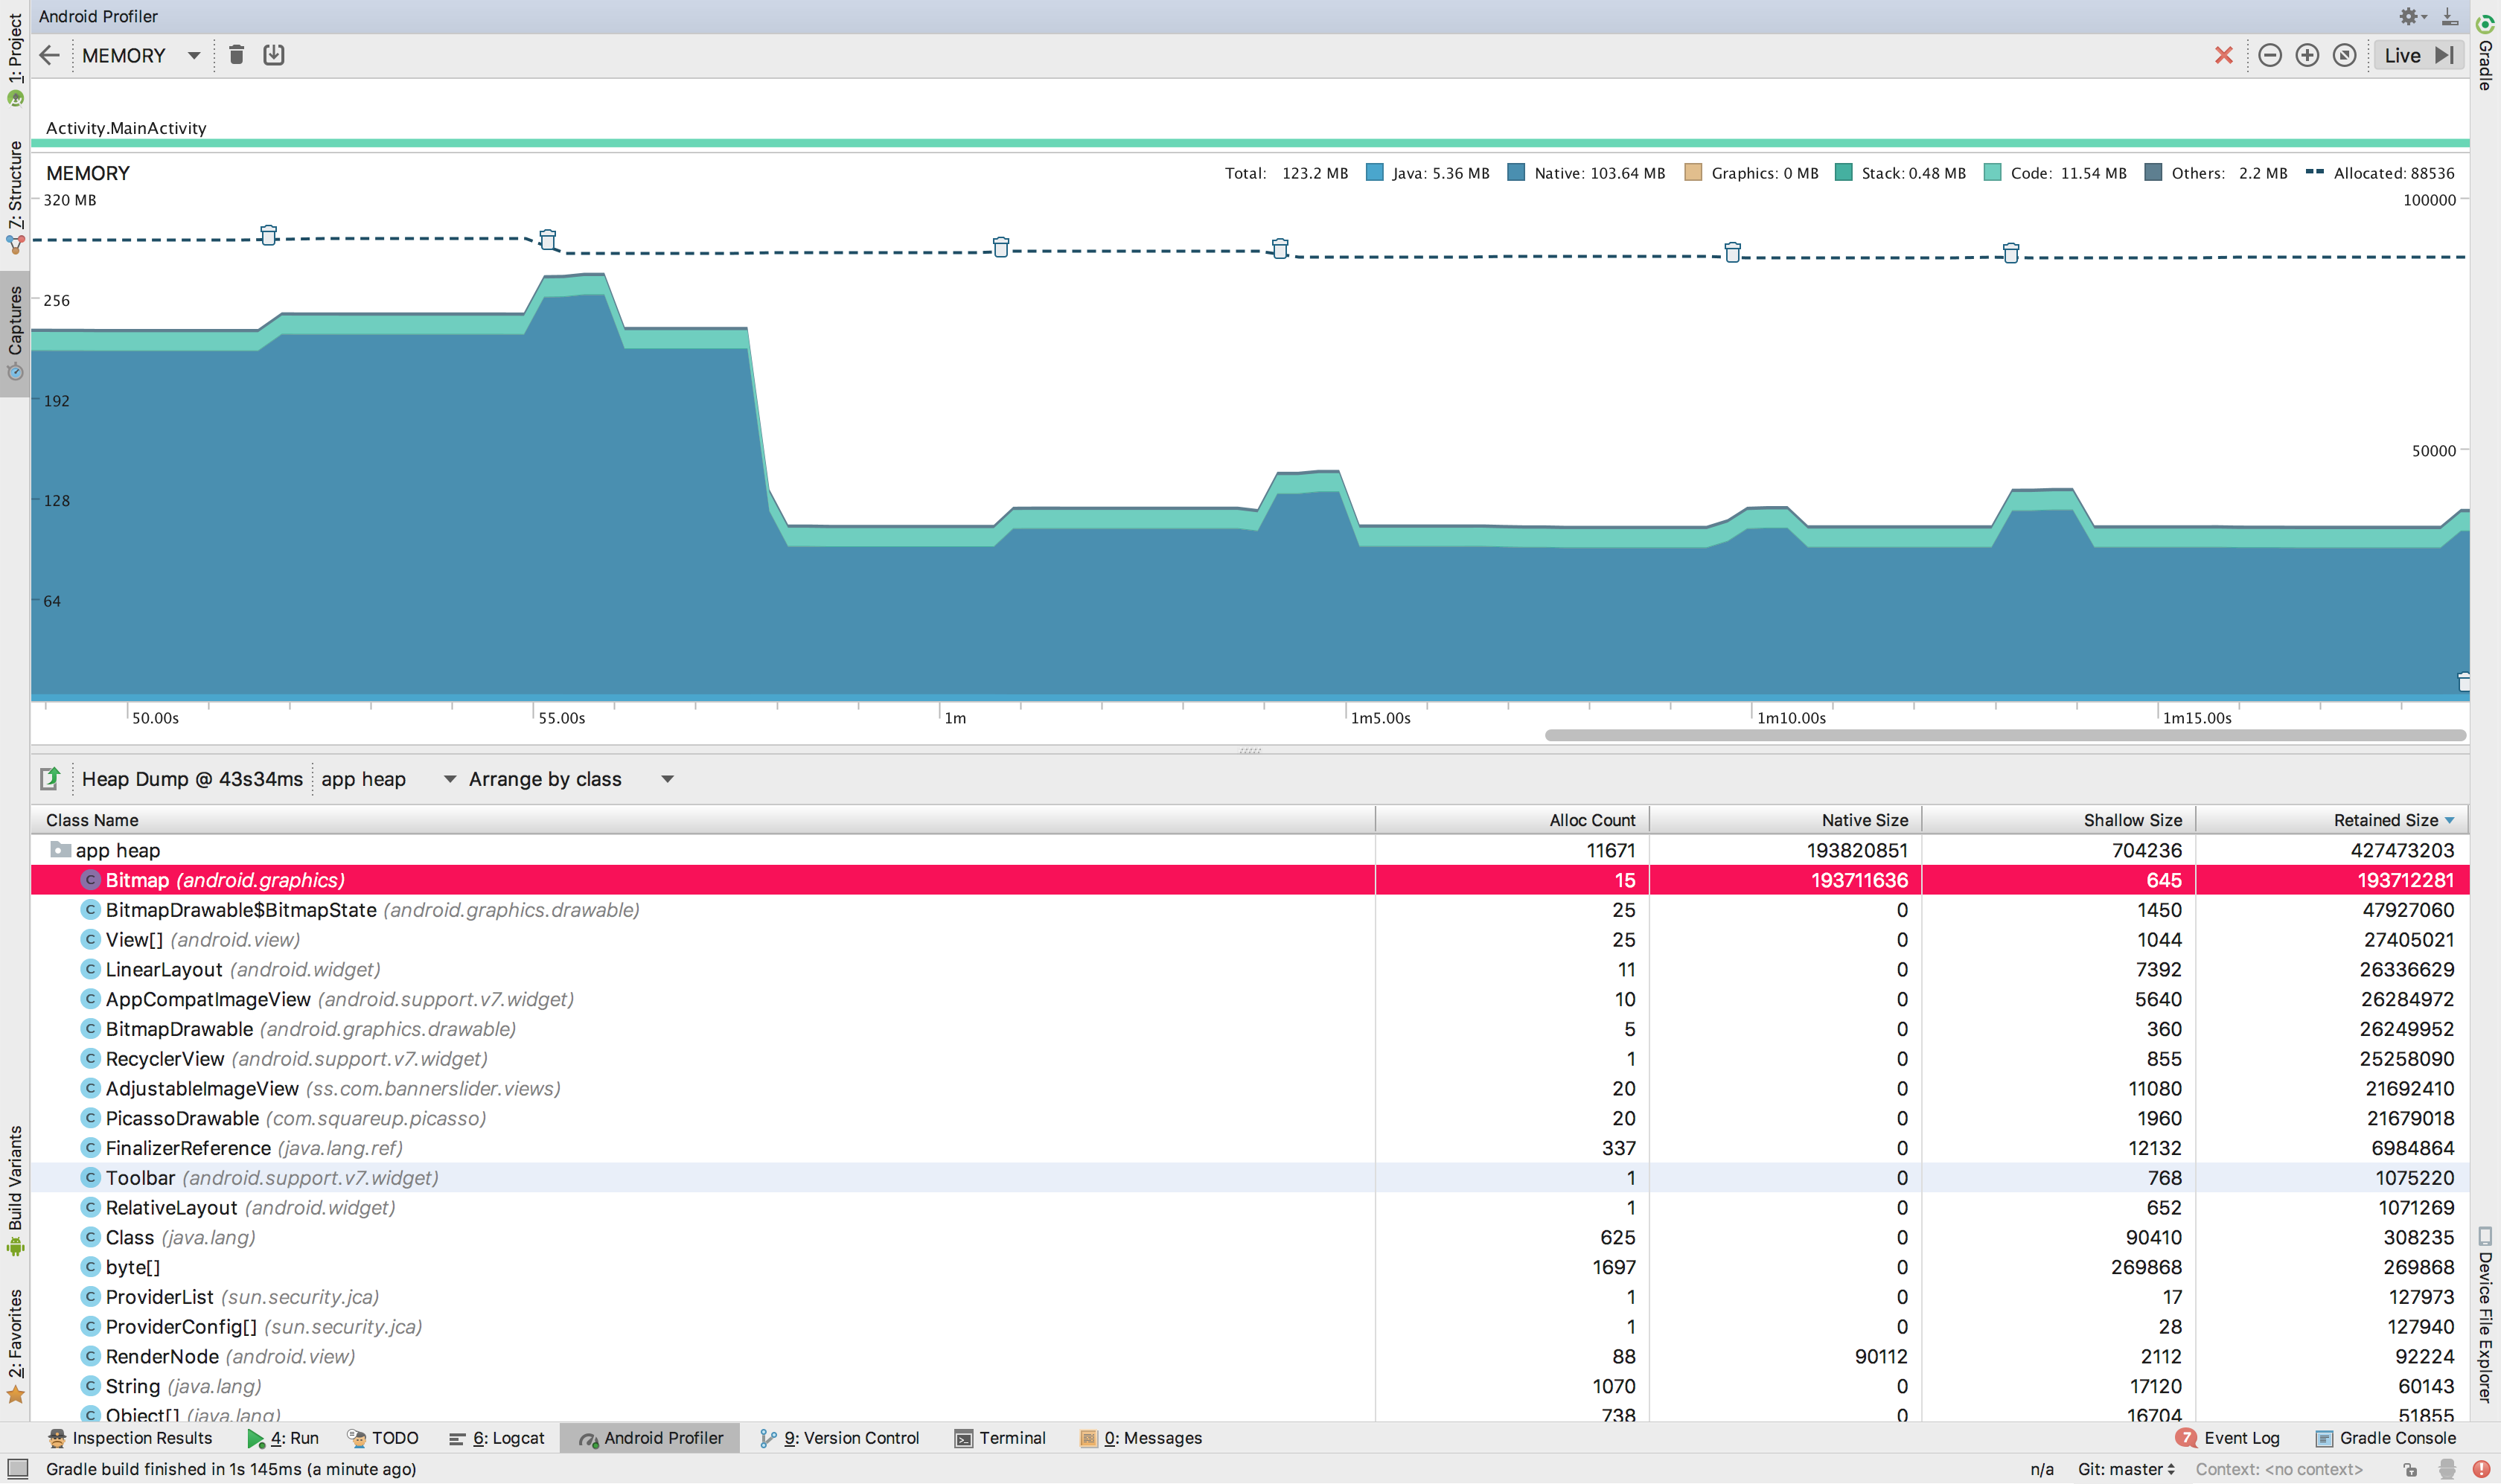The height and width of the screenshot is (1484, 2501).
Task: Select the View[] class row
Action: [x=1250, y=940]
